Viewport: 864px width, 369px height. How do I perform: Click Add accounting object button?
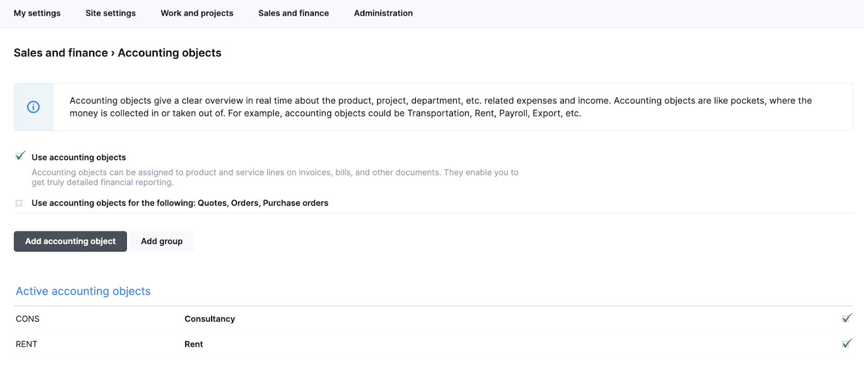pos(70,241)
